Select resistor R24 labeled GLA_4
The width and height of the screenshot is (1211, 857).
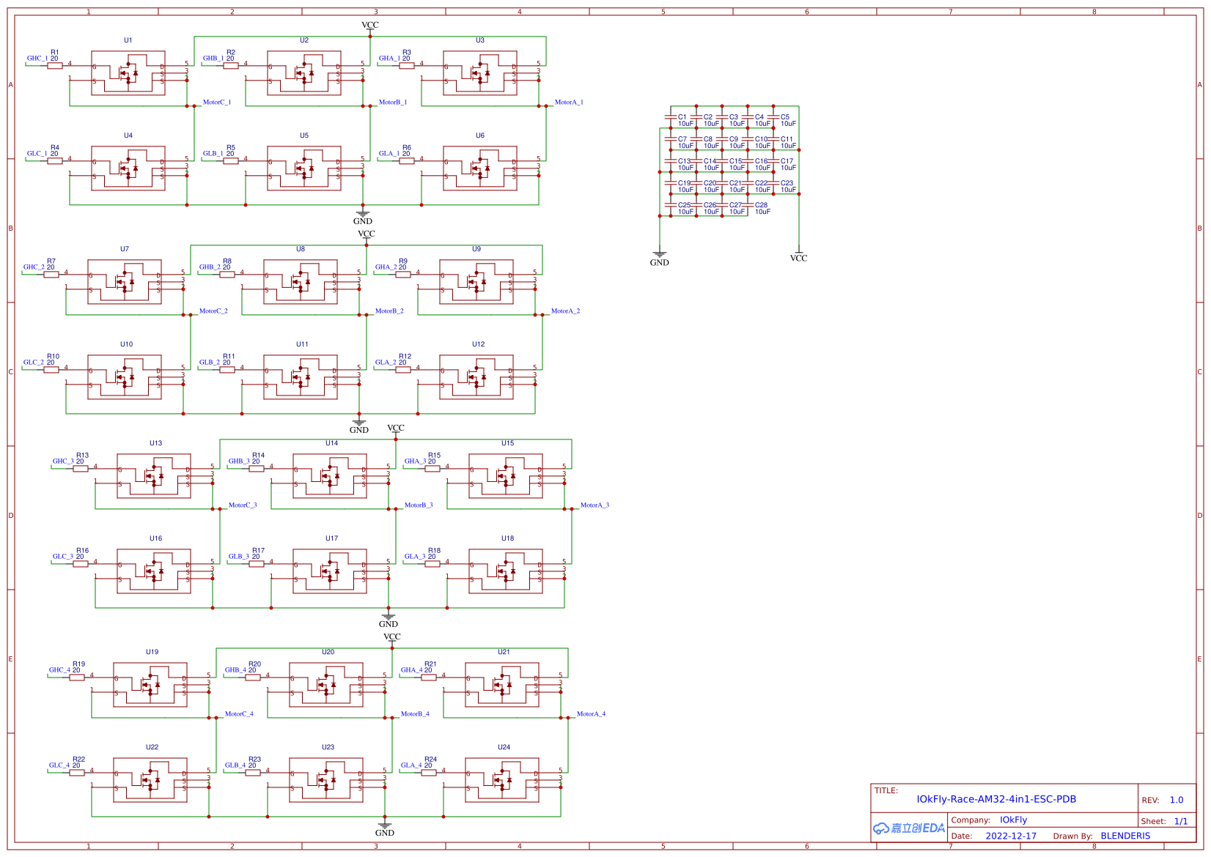tap(430, 771)
